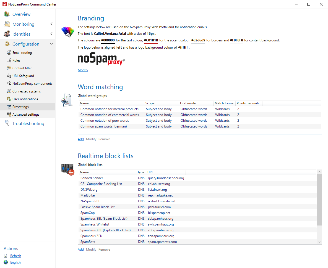Select Common notation of commercial words row
328x268 pixels.
coord(200,115)
